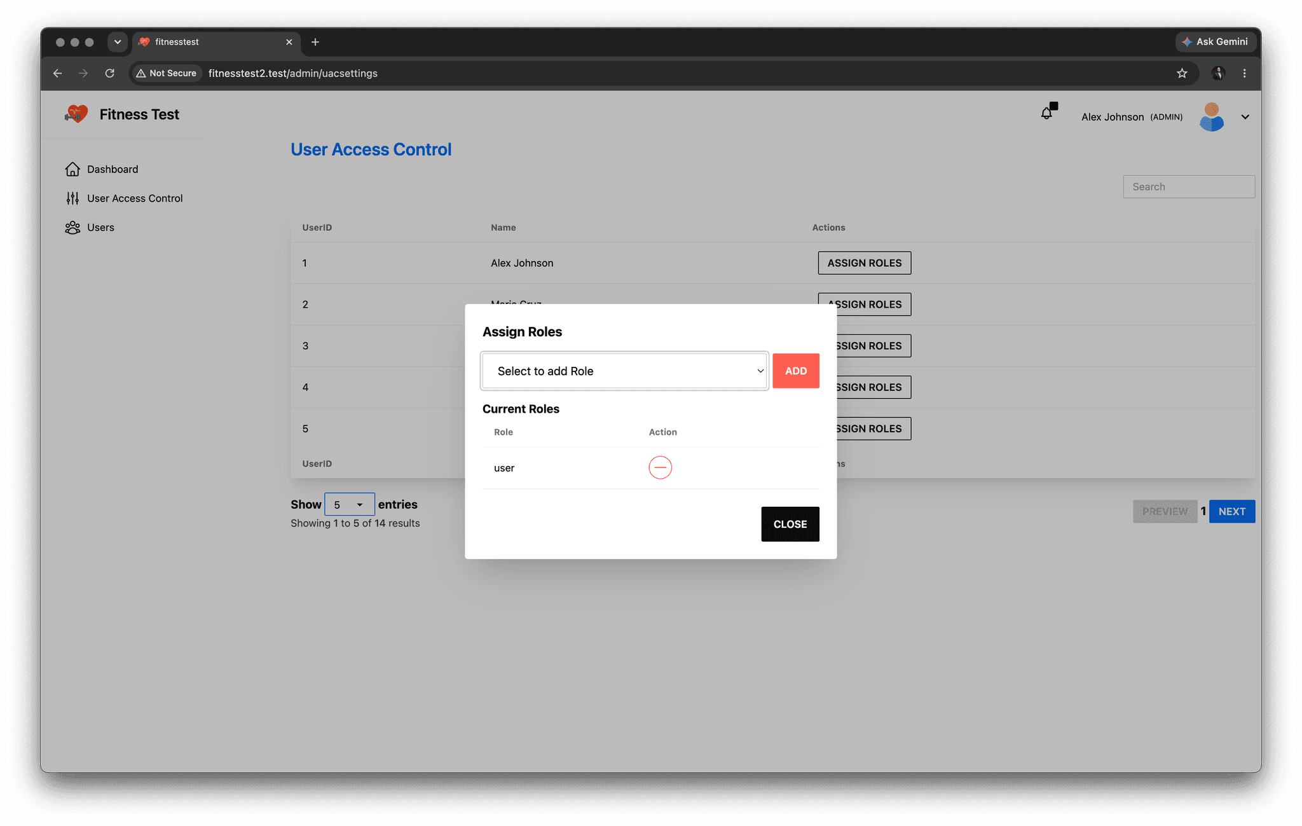Click the PREVIEW pagination button

click(x=1165, y=511)
